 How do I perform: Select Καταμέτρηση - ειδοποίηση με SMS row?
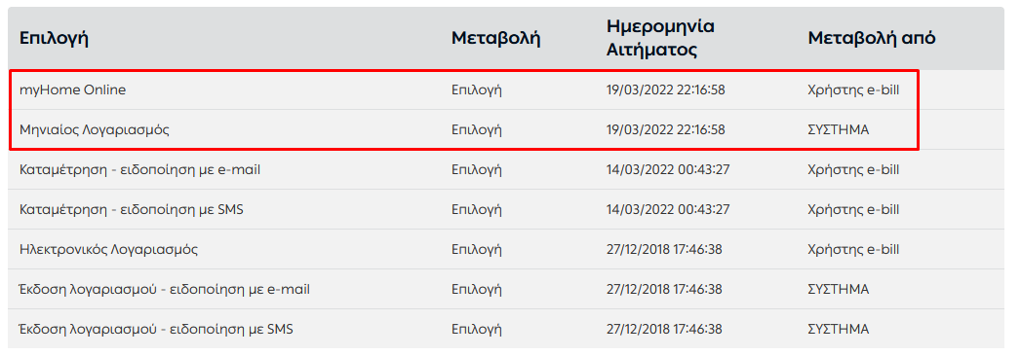[x=506, y=209]
